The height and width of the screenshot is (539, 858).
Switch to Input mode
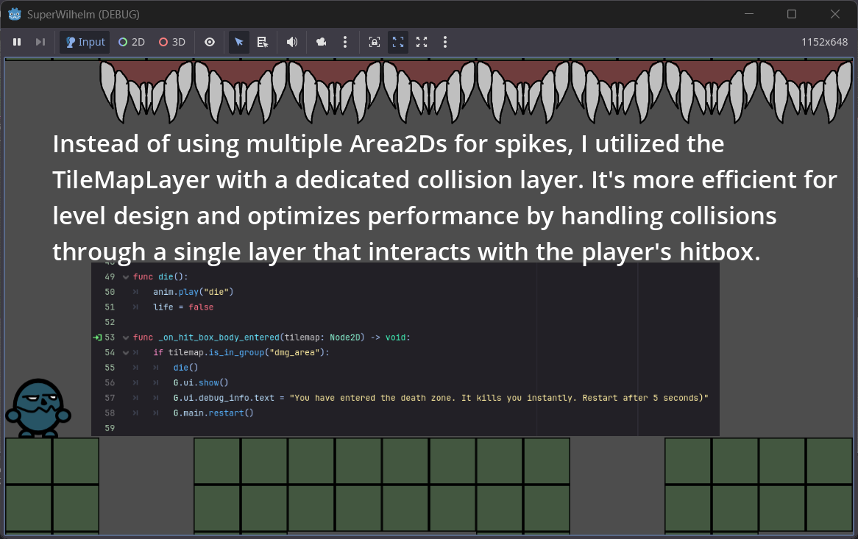pyautogui.click(x=85, y=42)
